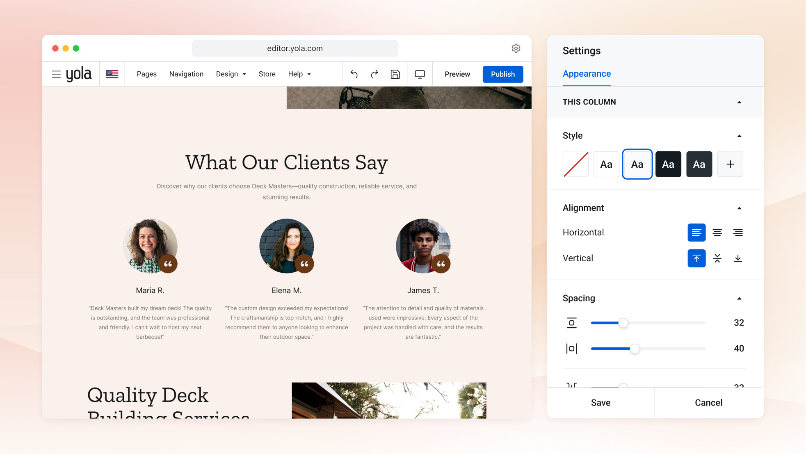
Task: Select the US flag language icon
Action: (112, 74)
